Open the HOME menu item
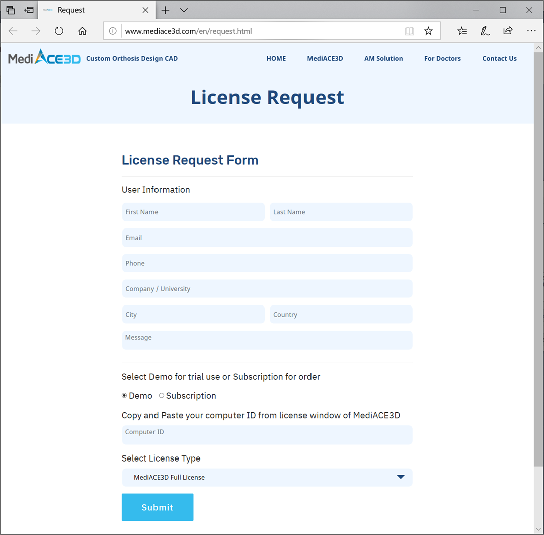 (276, 59)
